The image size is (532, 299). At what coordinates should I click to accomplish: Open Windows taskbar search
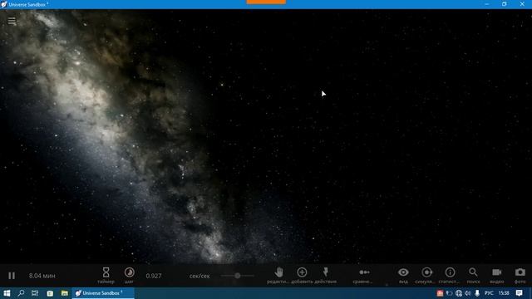click(21, 293)
